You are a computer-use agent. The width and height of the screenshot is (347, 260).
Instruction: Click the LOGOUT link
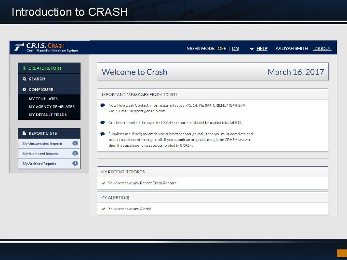(x=322, y=49)
